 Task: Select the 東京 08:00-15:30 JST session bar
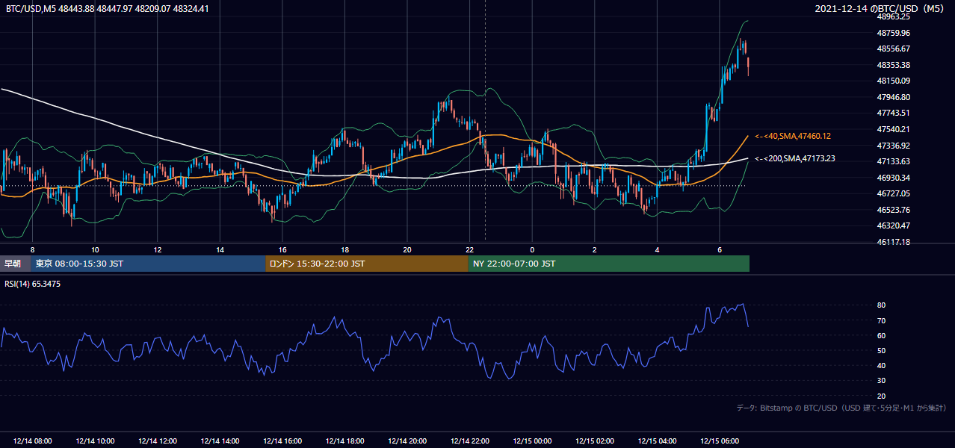(149, 264)
